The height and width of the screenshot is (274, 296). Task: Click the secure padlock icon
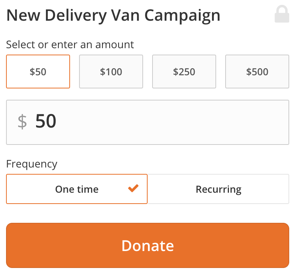tap(282, 14)
